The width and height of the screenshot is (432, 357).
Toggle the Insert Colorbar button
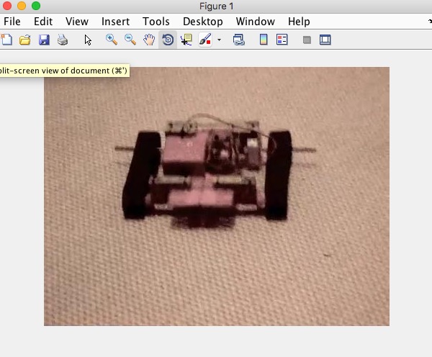point(264,40)
